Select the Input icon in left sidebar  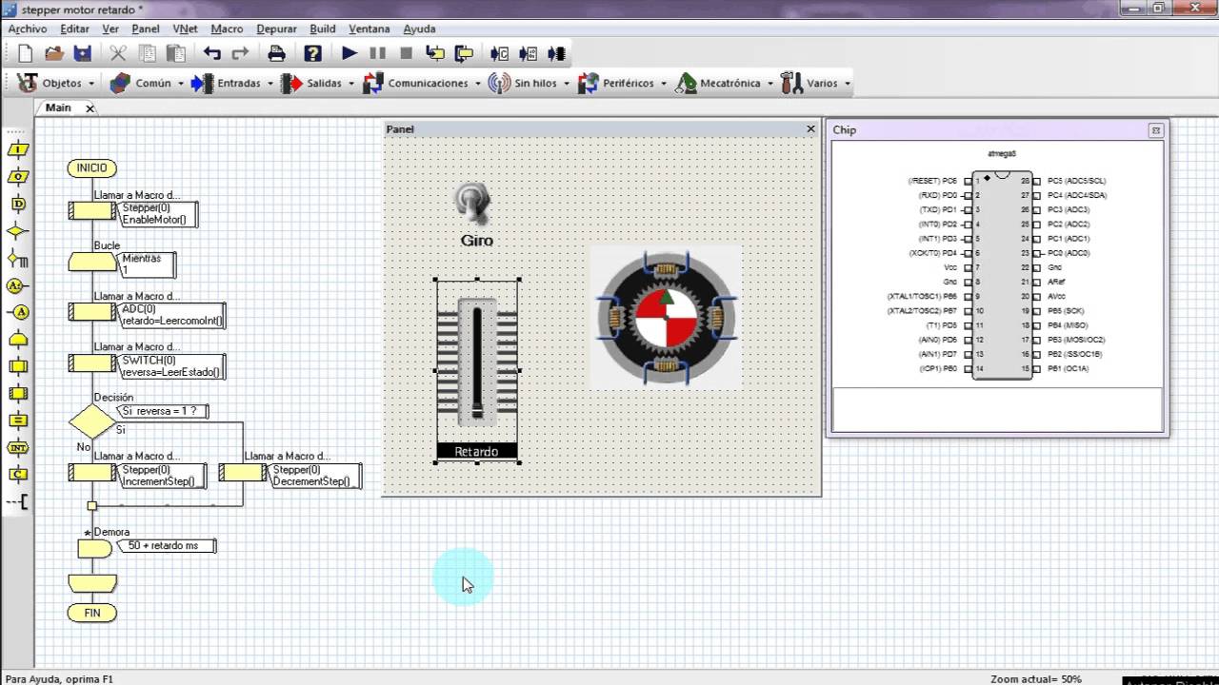17,149
